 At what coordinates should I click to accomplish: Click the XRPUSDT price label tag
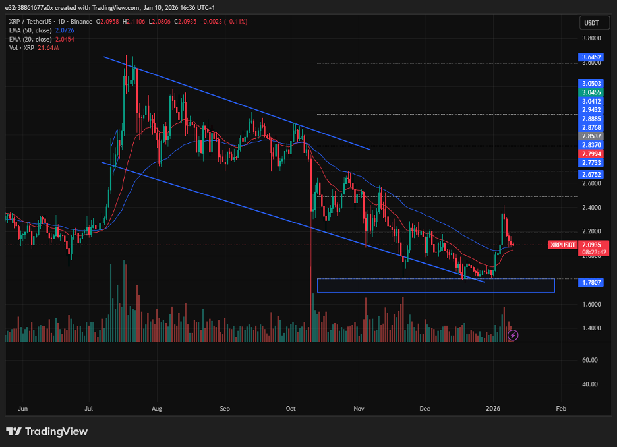[563, 245]
